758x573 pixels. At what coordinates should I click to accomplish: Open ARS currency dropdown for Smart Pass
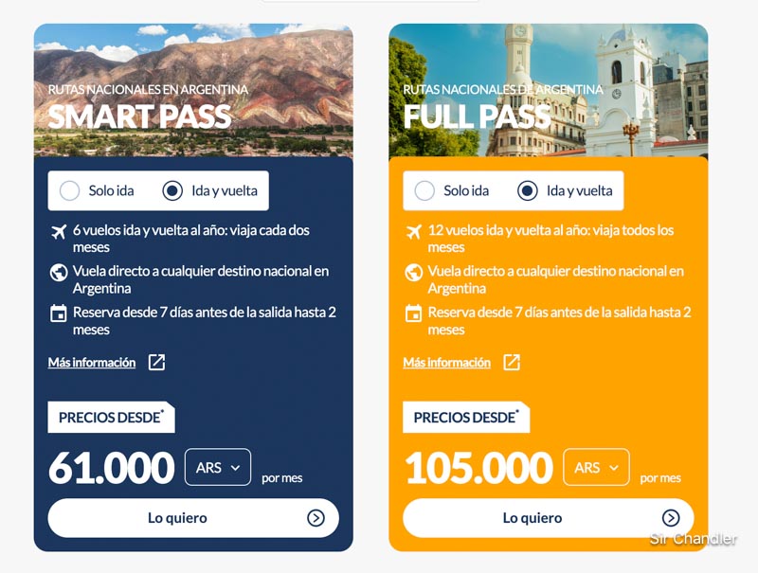tap(218, 467)
